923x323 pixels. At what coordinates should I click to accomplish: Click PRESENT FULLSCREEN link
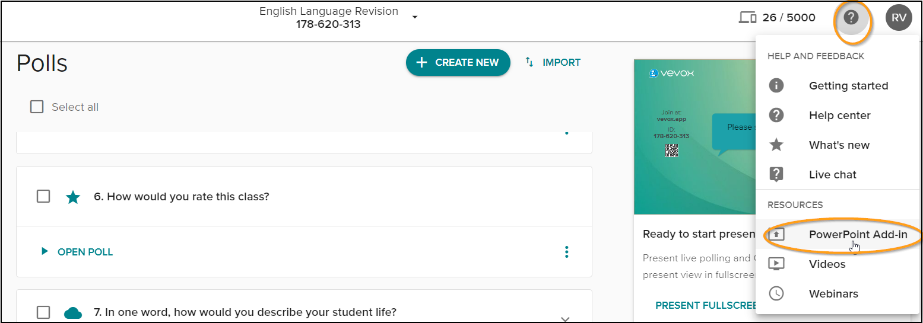(705, 305)
